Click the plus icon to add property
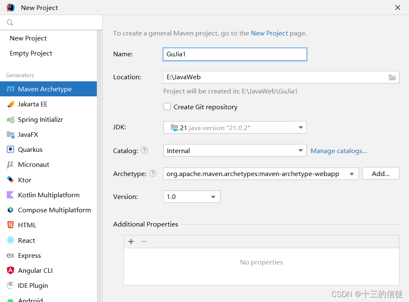Viewport: 409px width, 302px height. point(131,242)
